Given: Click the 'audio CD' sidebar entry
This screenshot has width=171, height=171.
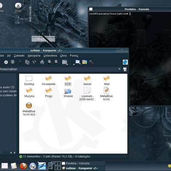Looking at the screenshot, I should click(7, 87).
